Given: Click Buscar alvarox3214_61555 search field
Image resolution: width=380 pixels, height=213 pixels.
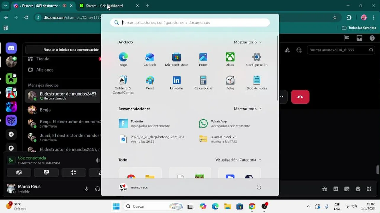Looking at the screenshot, I should [341, 50].
